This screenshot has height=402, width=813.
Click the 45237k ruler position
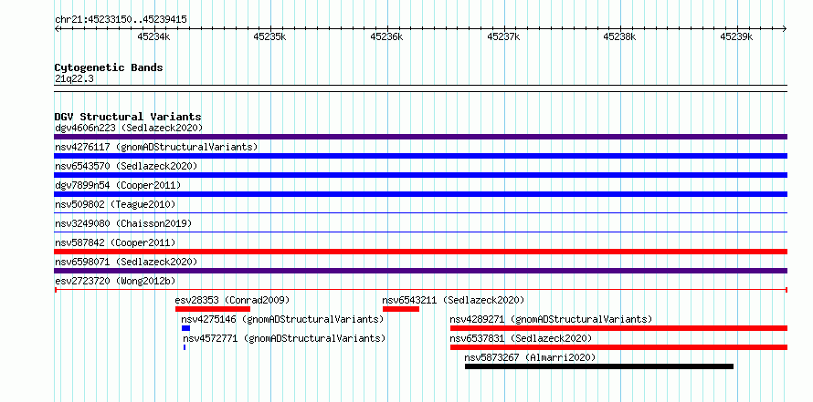click(503, 36)
